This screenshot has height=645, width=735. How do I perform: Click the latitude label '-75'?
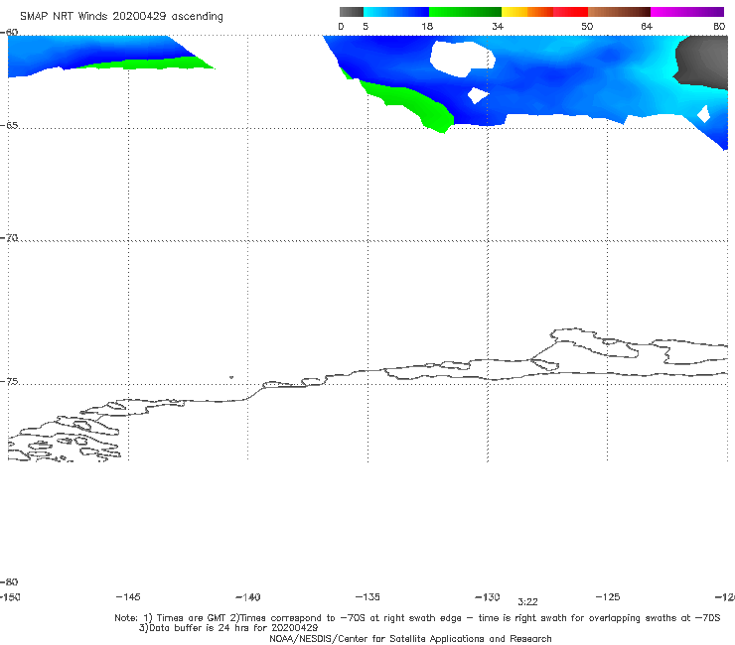click(x=9, y=381)
